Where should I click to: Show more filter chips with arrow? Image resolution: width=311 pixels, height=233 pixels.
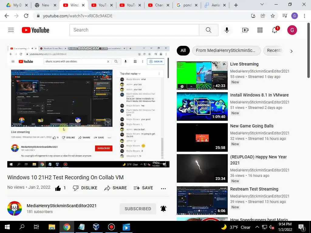[291, 51]
